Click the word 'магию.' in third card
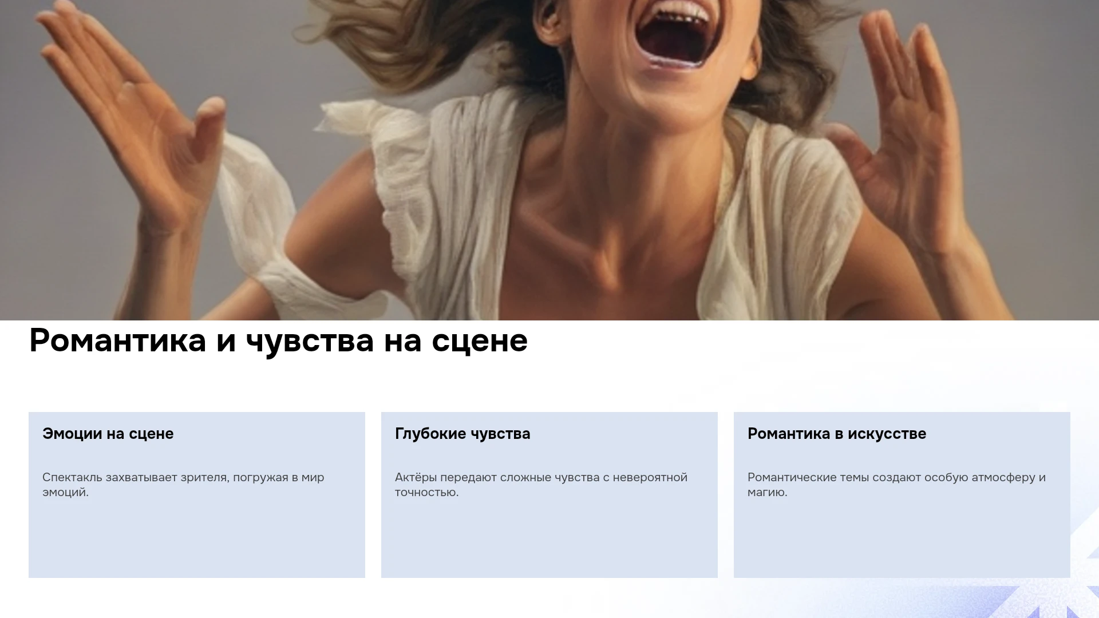 (x=767, y=493)
